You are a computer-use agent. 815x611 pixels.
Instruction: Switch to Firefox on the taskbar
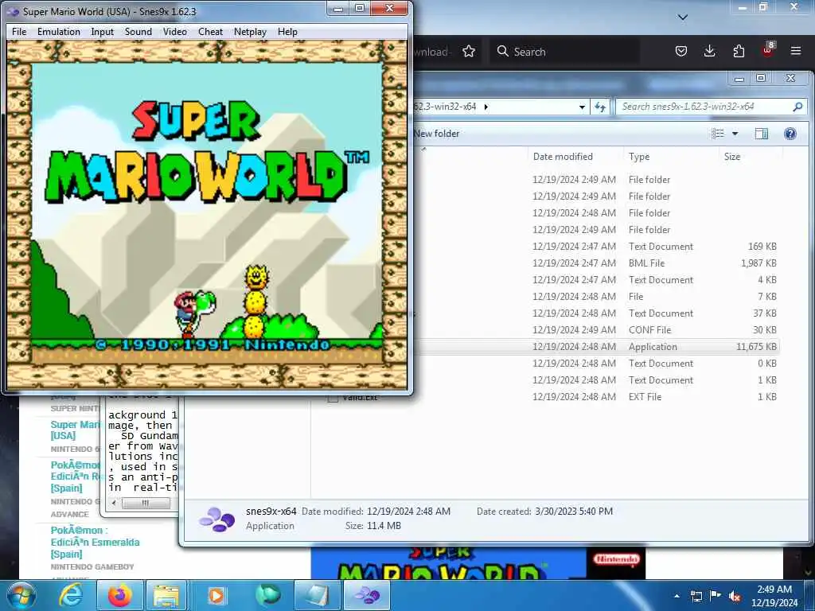[119, 595]
